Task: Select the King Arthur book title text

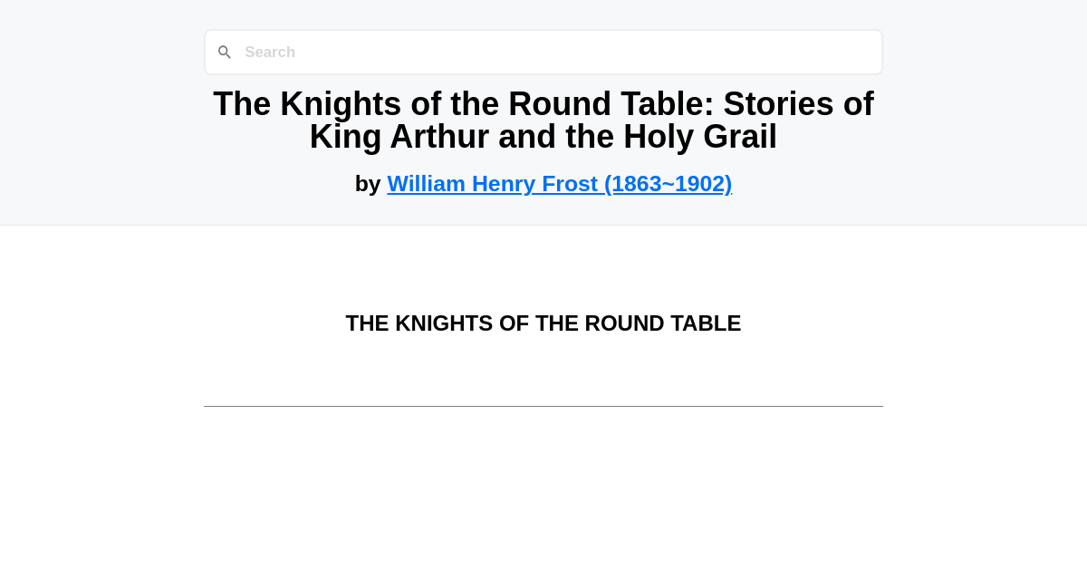Action: click(x=543, y=120)
